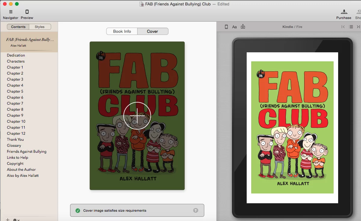Switch sidebar to Contents view

(18, 27)
